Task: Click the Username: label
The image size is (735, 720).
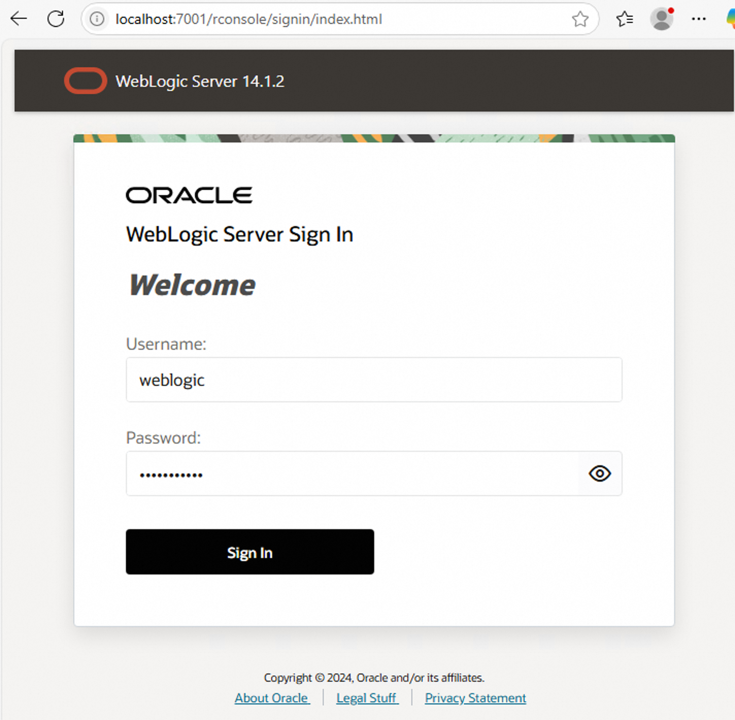Action: (166, 344)
